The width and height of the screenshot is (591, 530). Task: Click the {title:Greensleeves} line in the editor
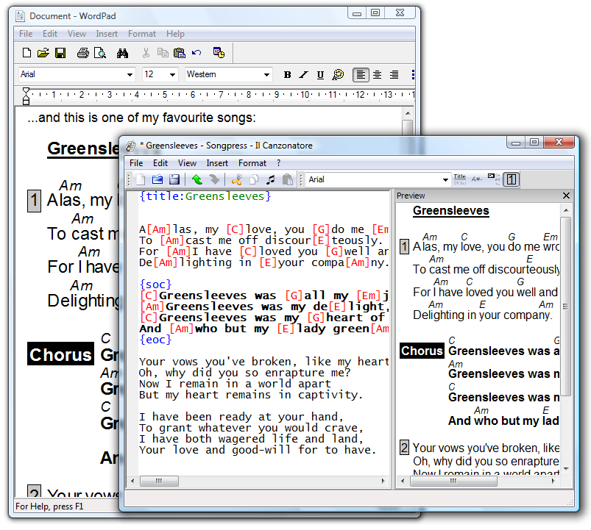click(205, 196)
